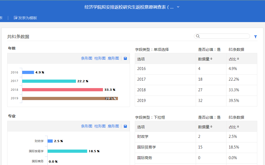Save the 年级 chart image via disk icon
Viewport: 265px width, 165px height.
click(125, 58)
